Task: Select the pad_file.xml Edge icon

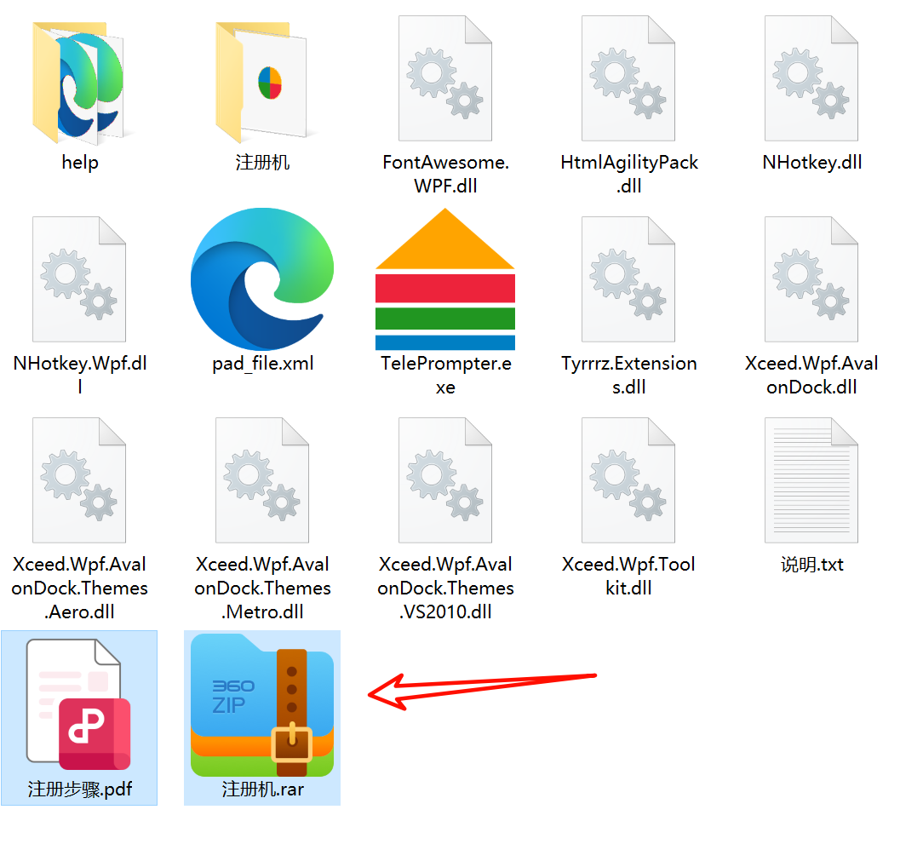Action: point(262,279)
